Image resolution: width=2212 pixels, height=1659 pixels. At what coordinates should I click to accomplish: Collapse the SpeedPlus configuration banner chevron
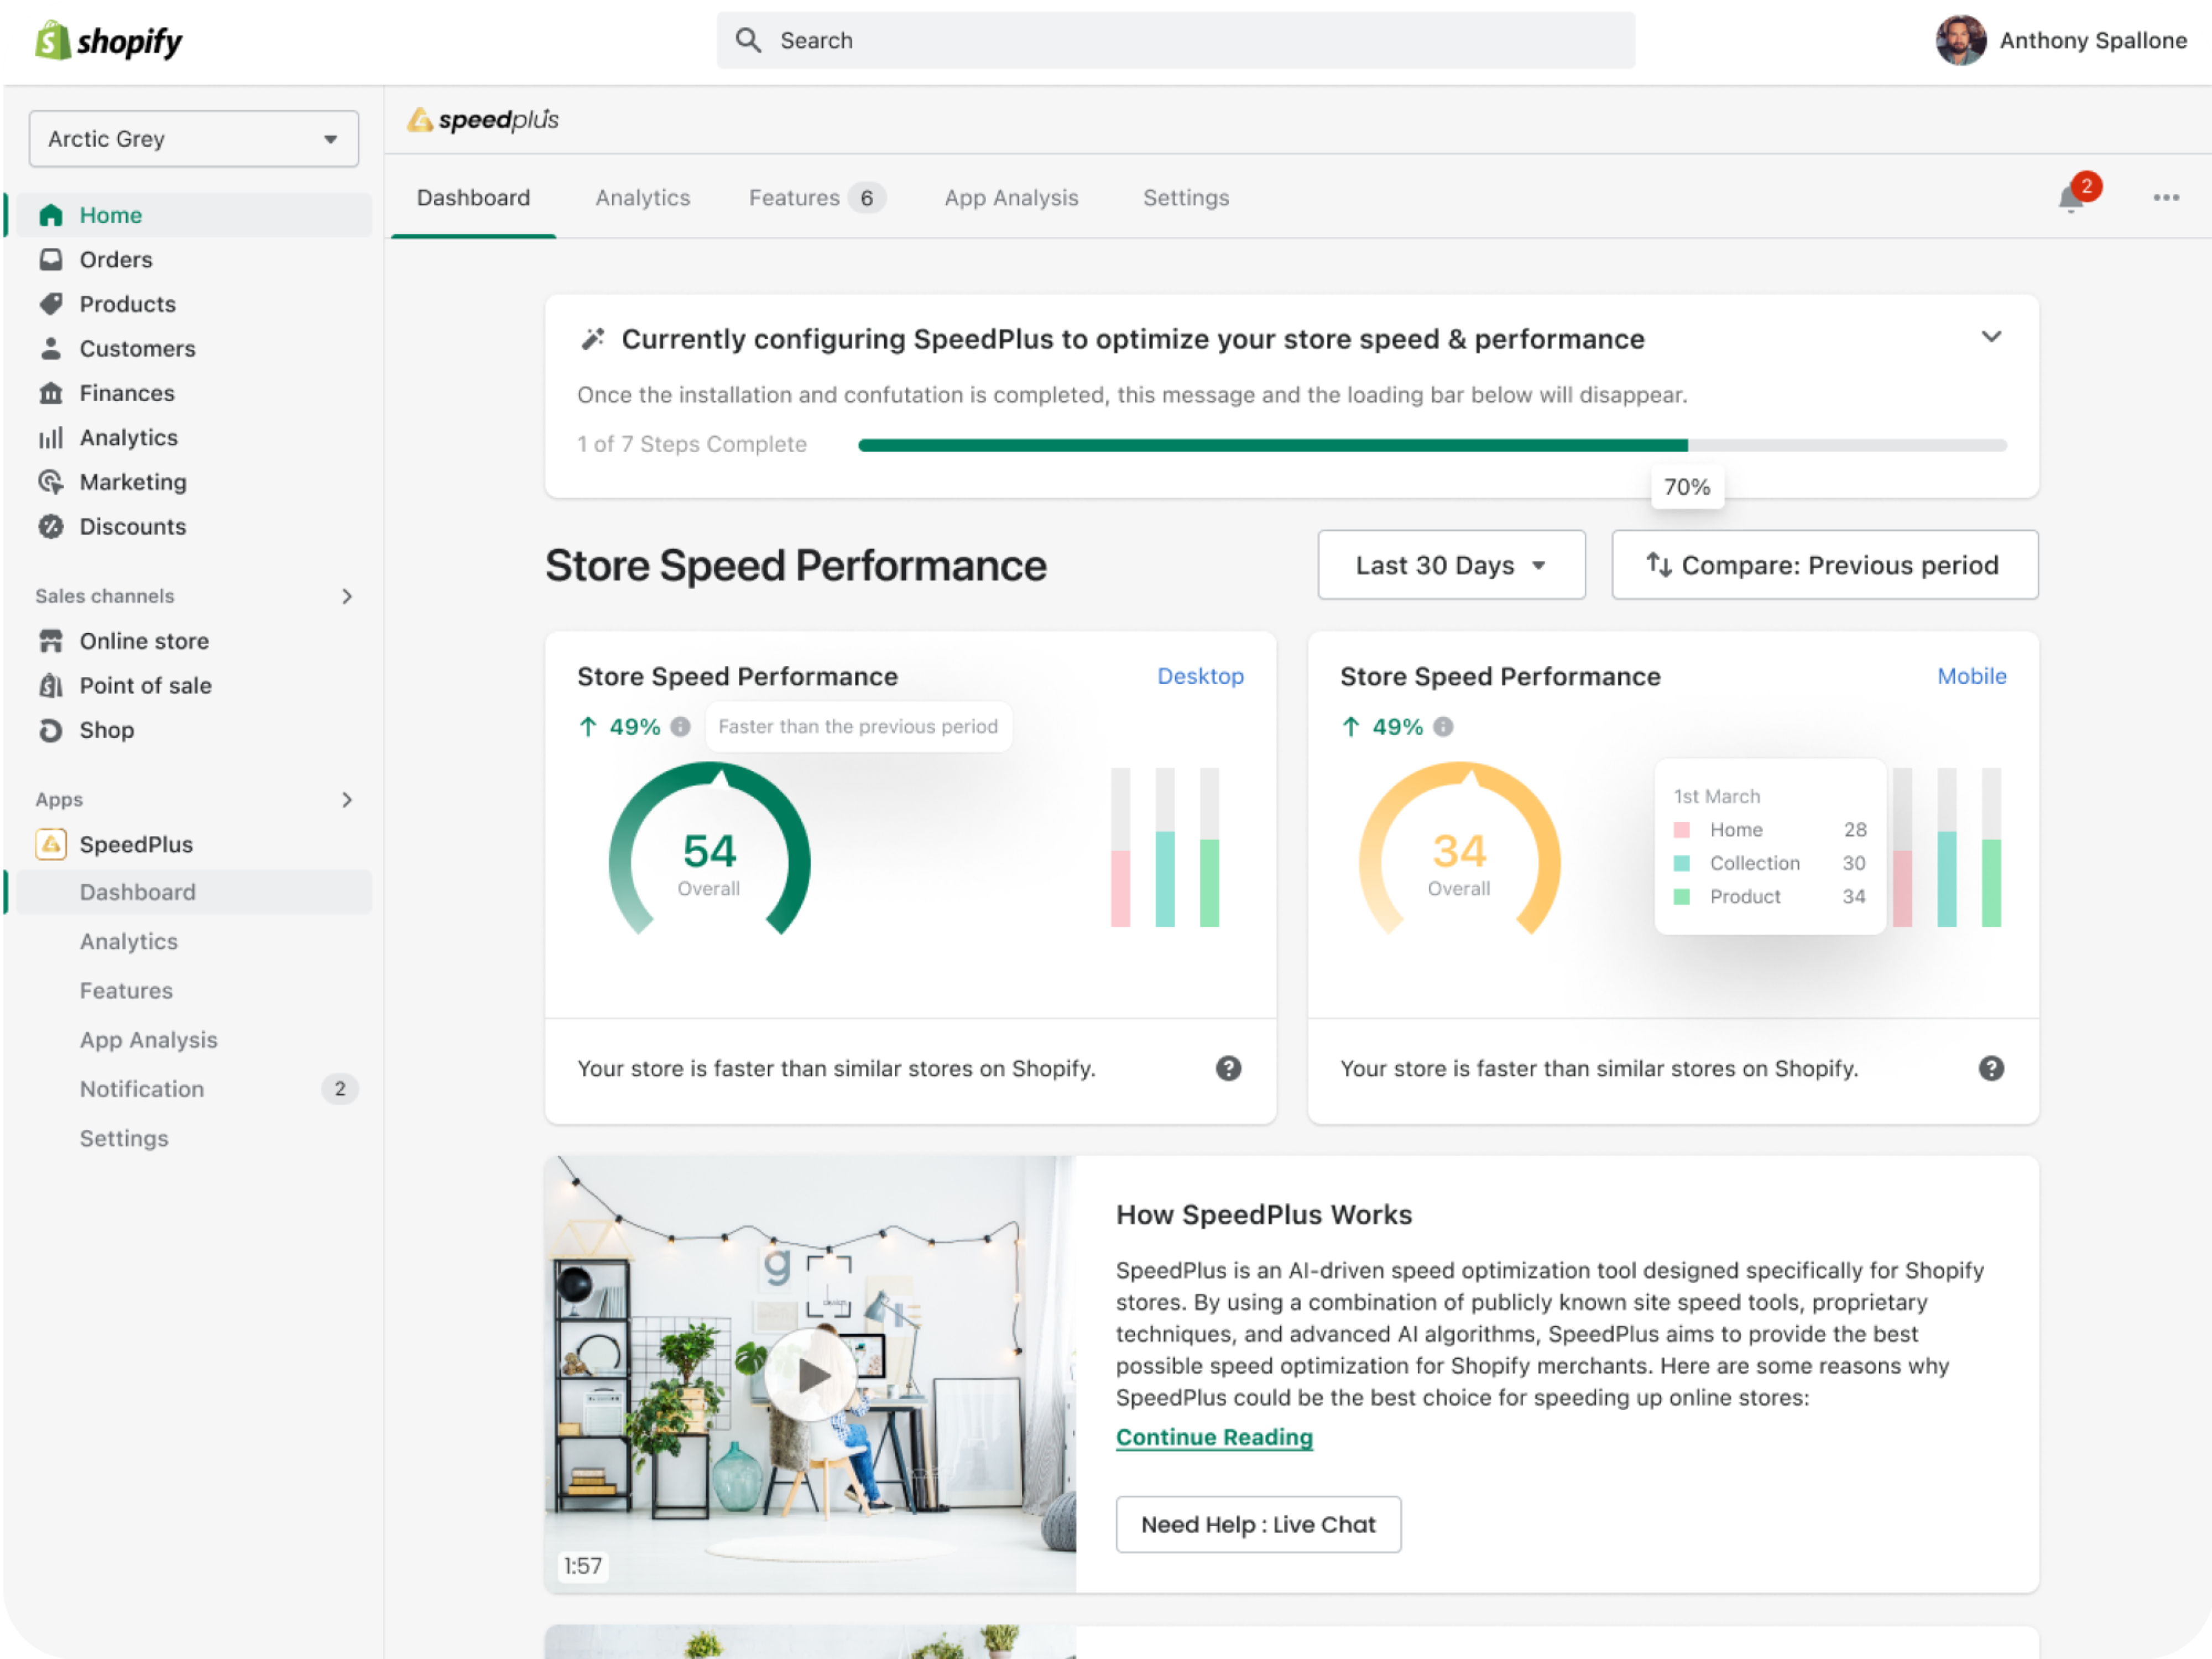(1991, 338)
